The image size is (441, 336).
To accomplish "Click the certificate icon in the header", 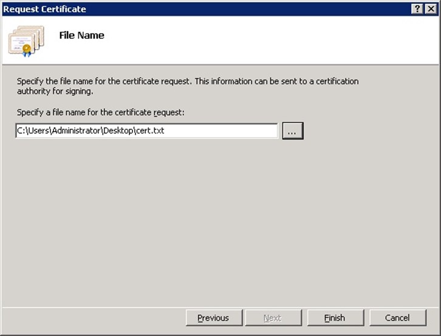I will [x=26, y=40].
